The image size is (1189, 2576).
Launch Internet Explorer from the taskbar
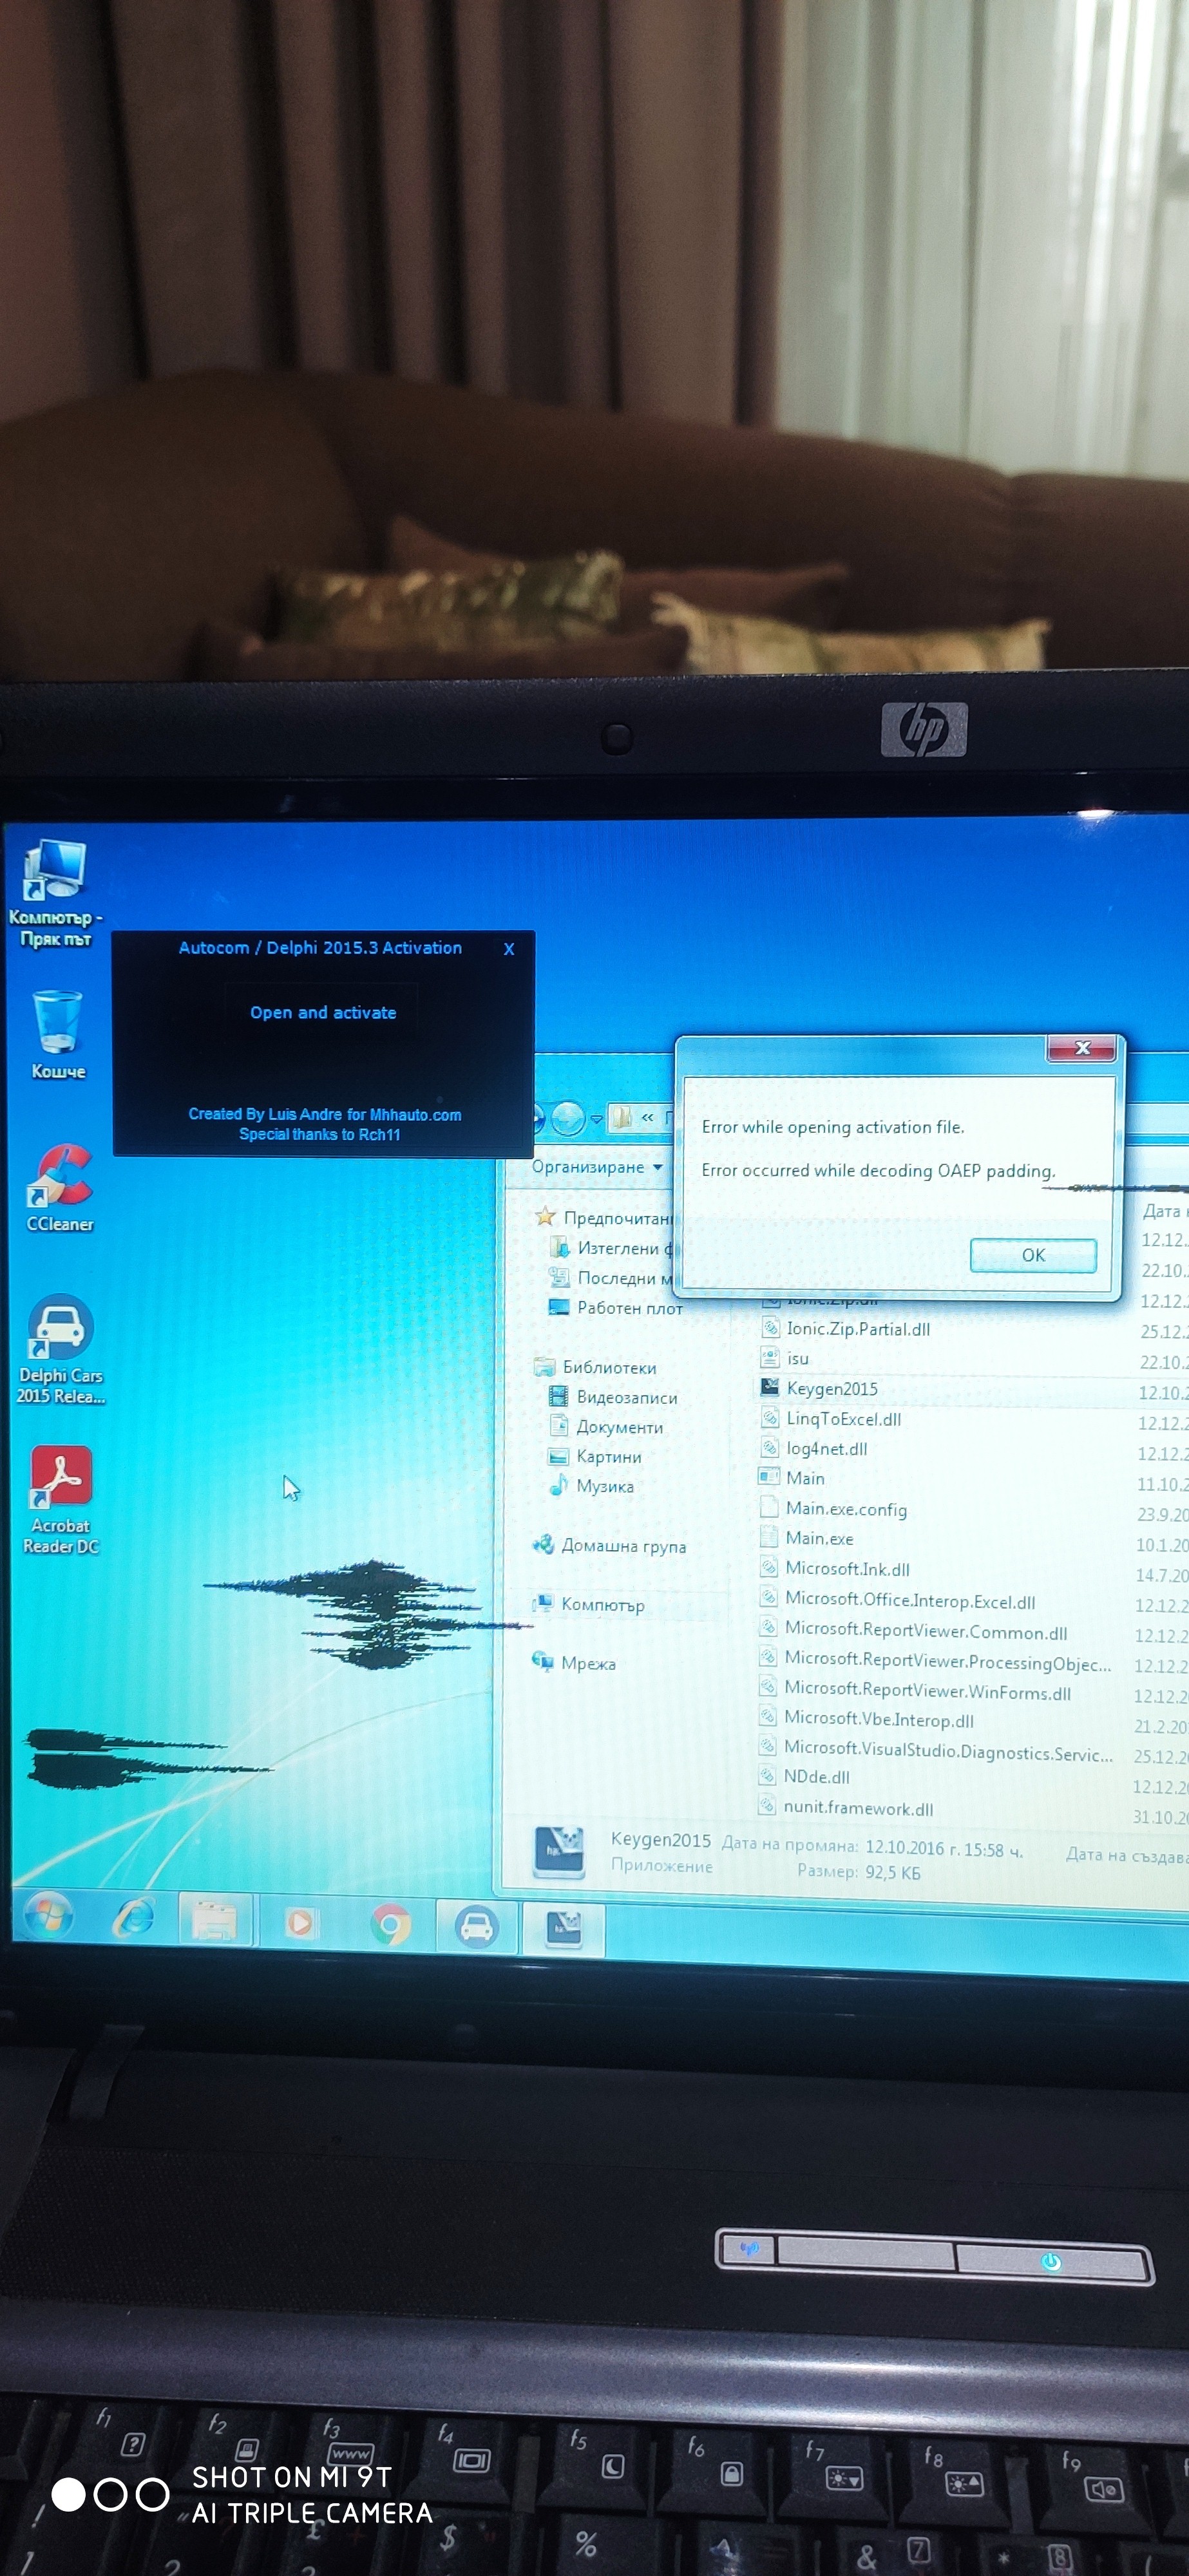pos(133,1919)
